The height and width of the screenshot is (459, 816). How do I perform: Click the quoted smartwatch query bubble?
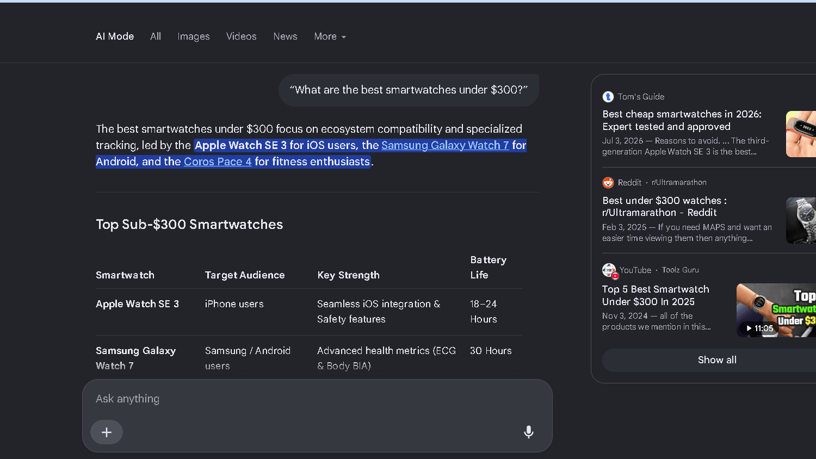[409, 90]
